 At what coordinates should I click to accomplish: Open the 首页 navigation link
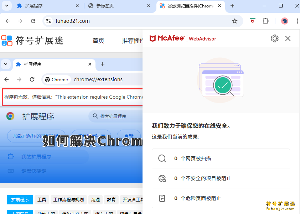pos(98,41)
